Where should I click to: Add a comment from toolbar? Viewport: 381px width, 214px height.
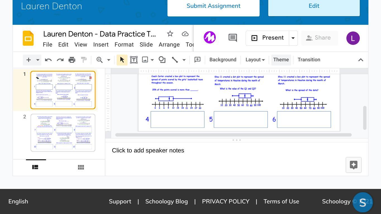coord(197,60)
